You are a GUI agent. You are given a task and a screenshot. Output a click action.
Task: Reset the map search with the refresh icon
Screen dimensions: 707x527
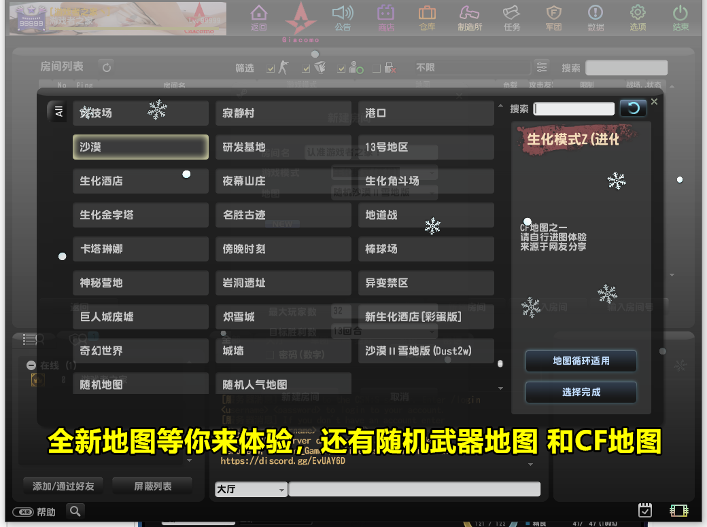[633, 108]
